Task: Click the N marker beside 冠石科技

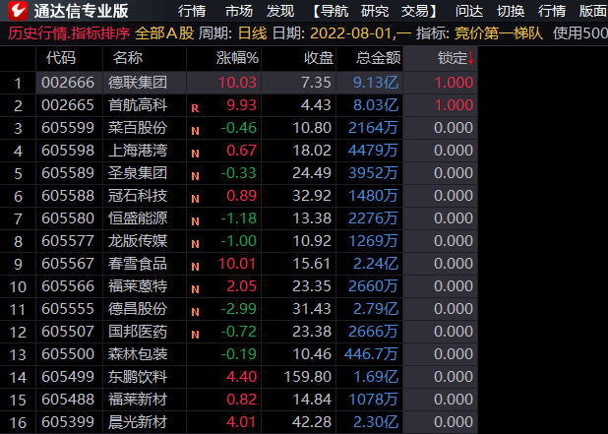Action: point(195,199)
